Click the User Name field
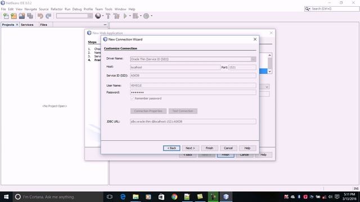This screenshot has height=202, width=360. coord(193,85)
